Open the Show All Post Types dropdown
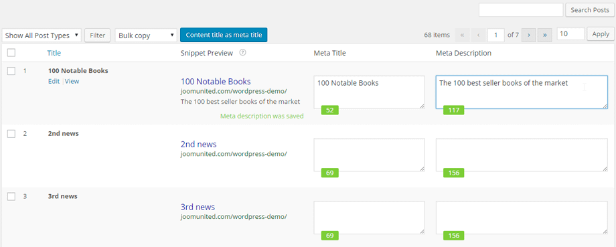This screenshot has width=616, height=247. click(x=42, y=35)
